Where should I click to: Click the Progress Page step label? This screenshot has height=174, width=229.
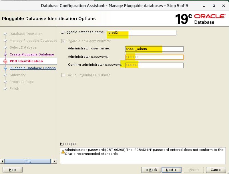22,82
